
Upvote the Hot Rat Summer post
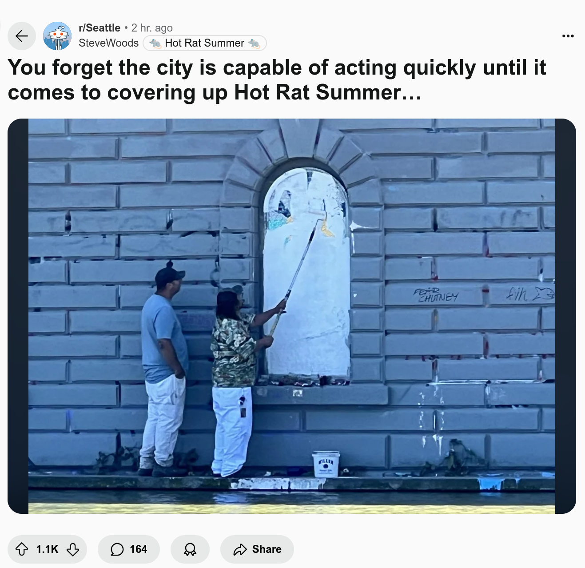click(x=22, y=549)
